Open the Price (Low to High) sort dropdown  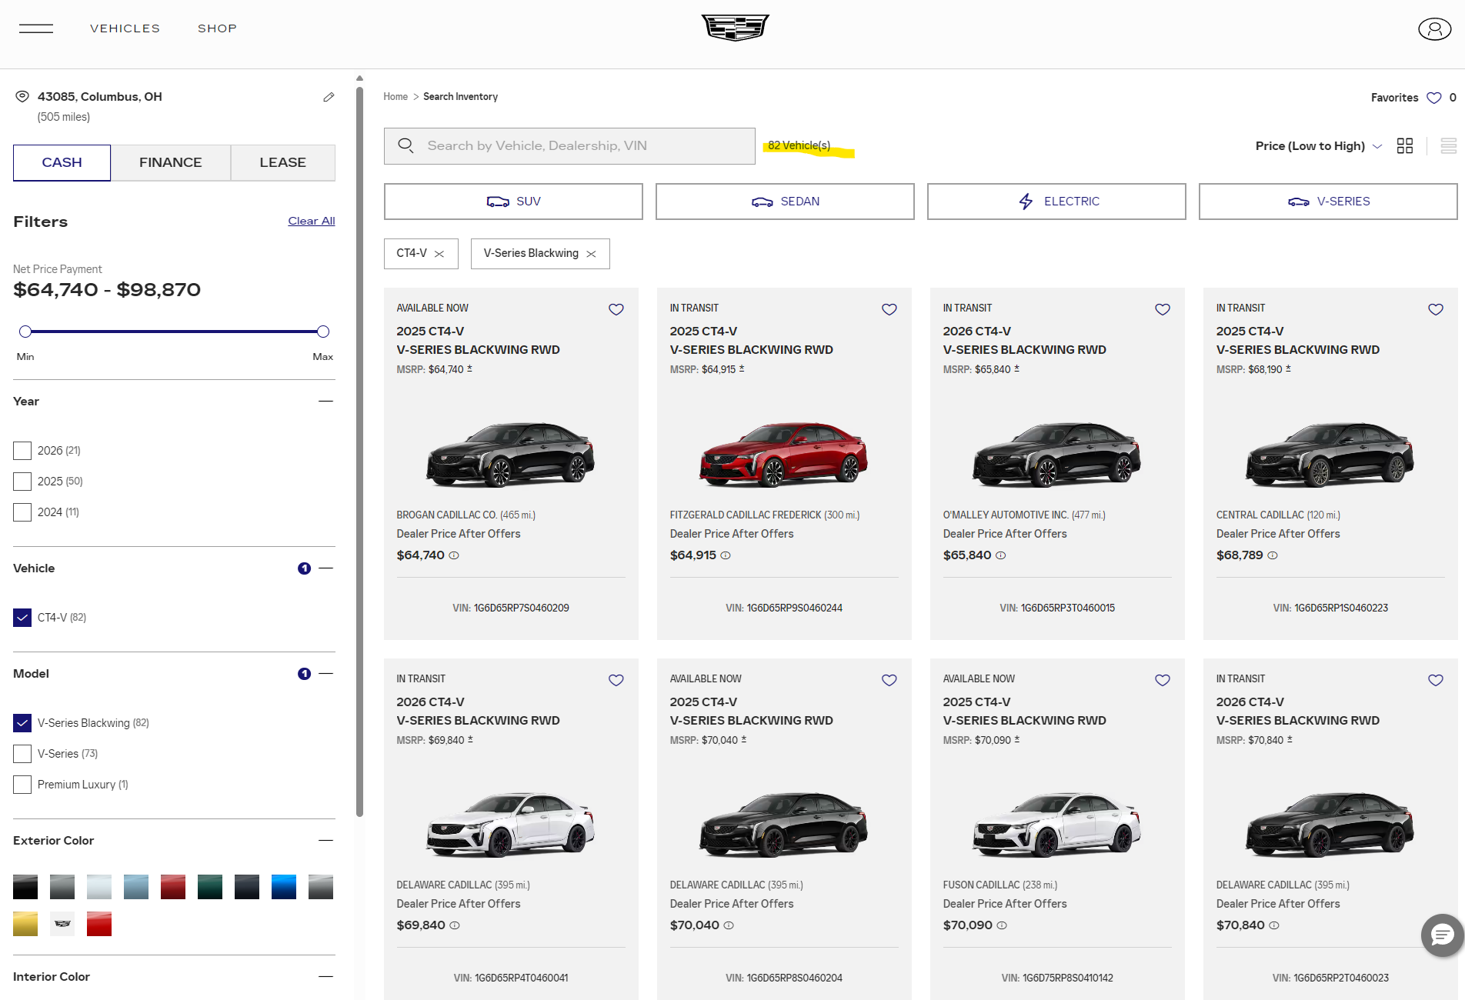(x=1319, y=146)
